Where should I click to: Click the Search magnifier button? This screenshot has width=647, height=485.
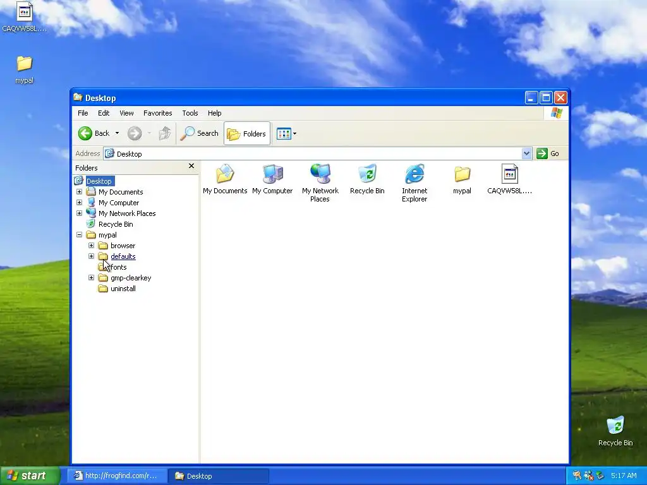click(199, 133)
